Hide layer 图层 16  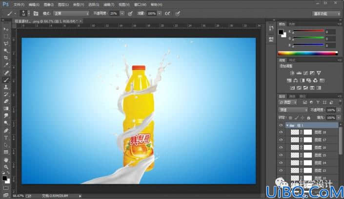(x=281, y=147)
